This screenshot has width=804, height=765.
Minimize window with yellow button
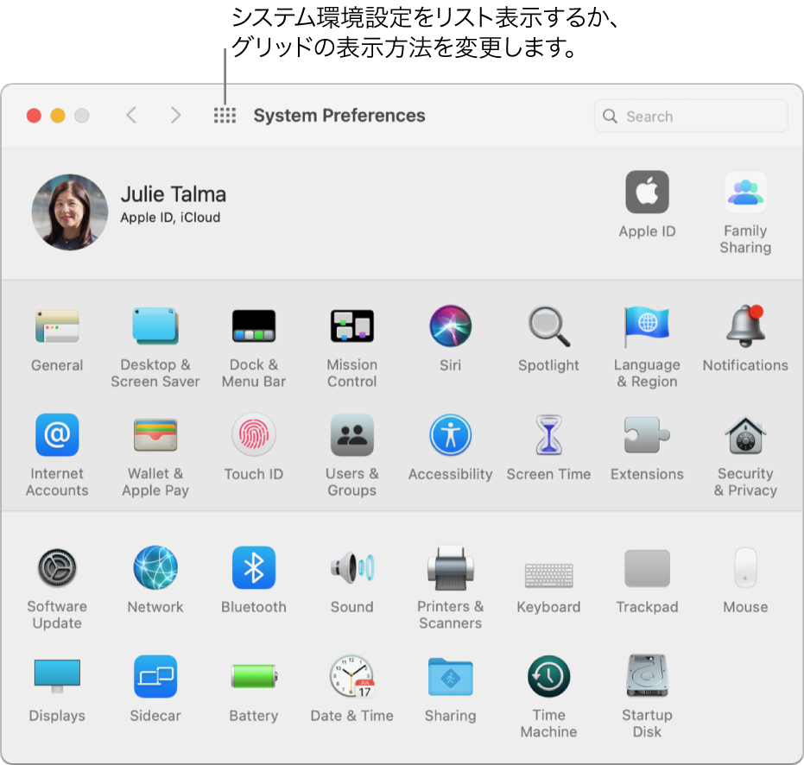coord(58,116)
